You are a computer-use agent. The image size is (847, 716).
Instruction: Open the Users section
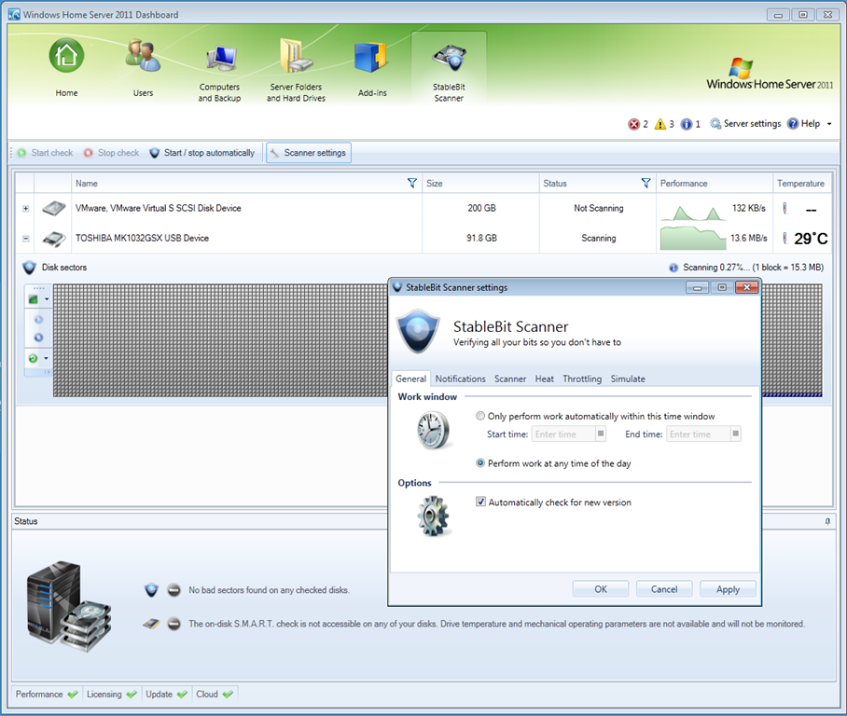[143, 67]
